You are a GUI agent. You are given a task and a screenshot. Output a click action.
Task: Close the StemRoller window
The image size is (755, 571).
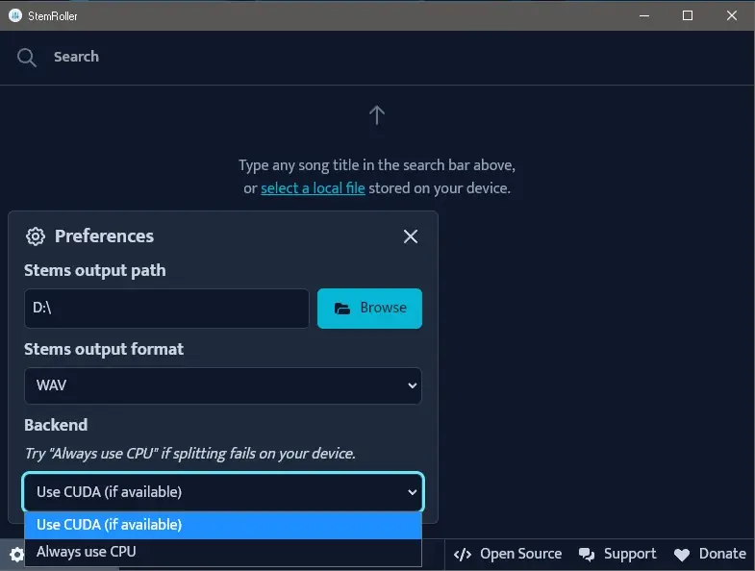tap(731, 15)
